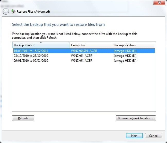Click WIN7X64-ACER cell in 23/10/2010 row

coord(82,56)
